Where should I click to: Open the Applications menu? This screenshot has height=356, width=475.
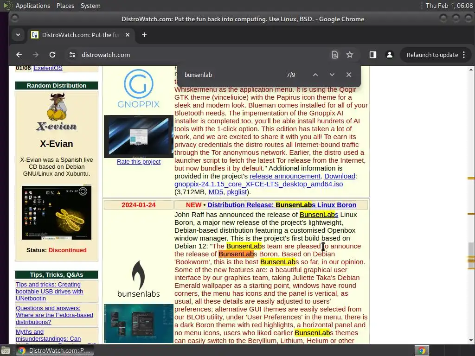click(33, 6)
